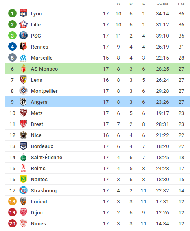
Task: Click the Rennes club crest
Action: point(23,47)
